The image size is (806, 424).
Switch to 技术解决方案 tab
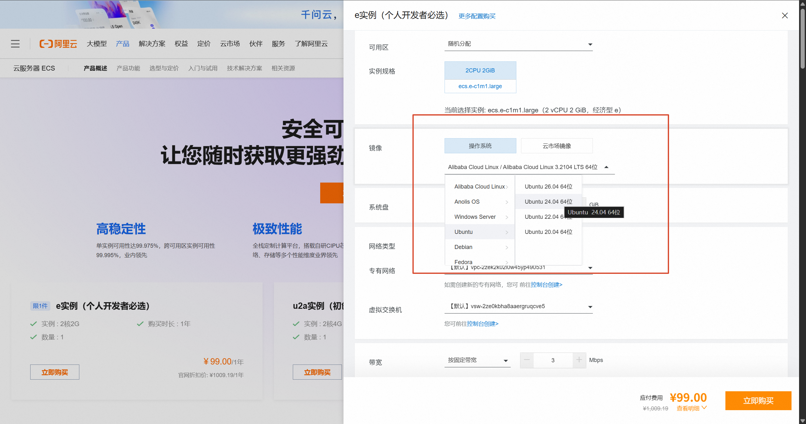(245, 68)
